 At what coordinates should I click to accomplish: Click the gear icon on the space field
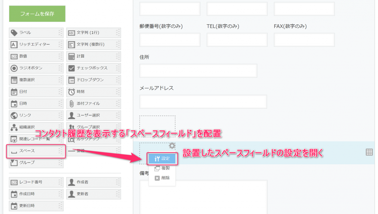pos(172,145)
